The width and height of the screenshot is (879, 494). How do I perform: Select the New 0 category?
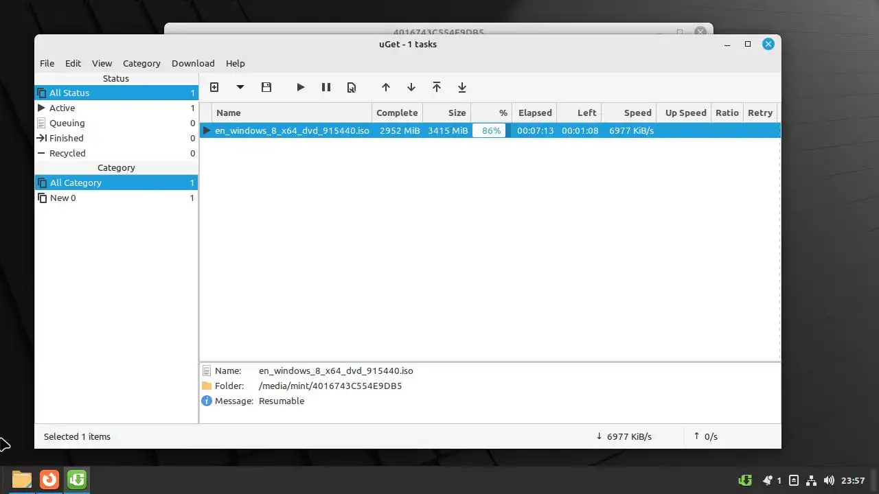pos(116,198)
